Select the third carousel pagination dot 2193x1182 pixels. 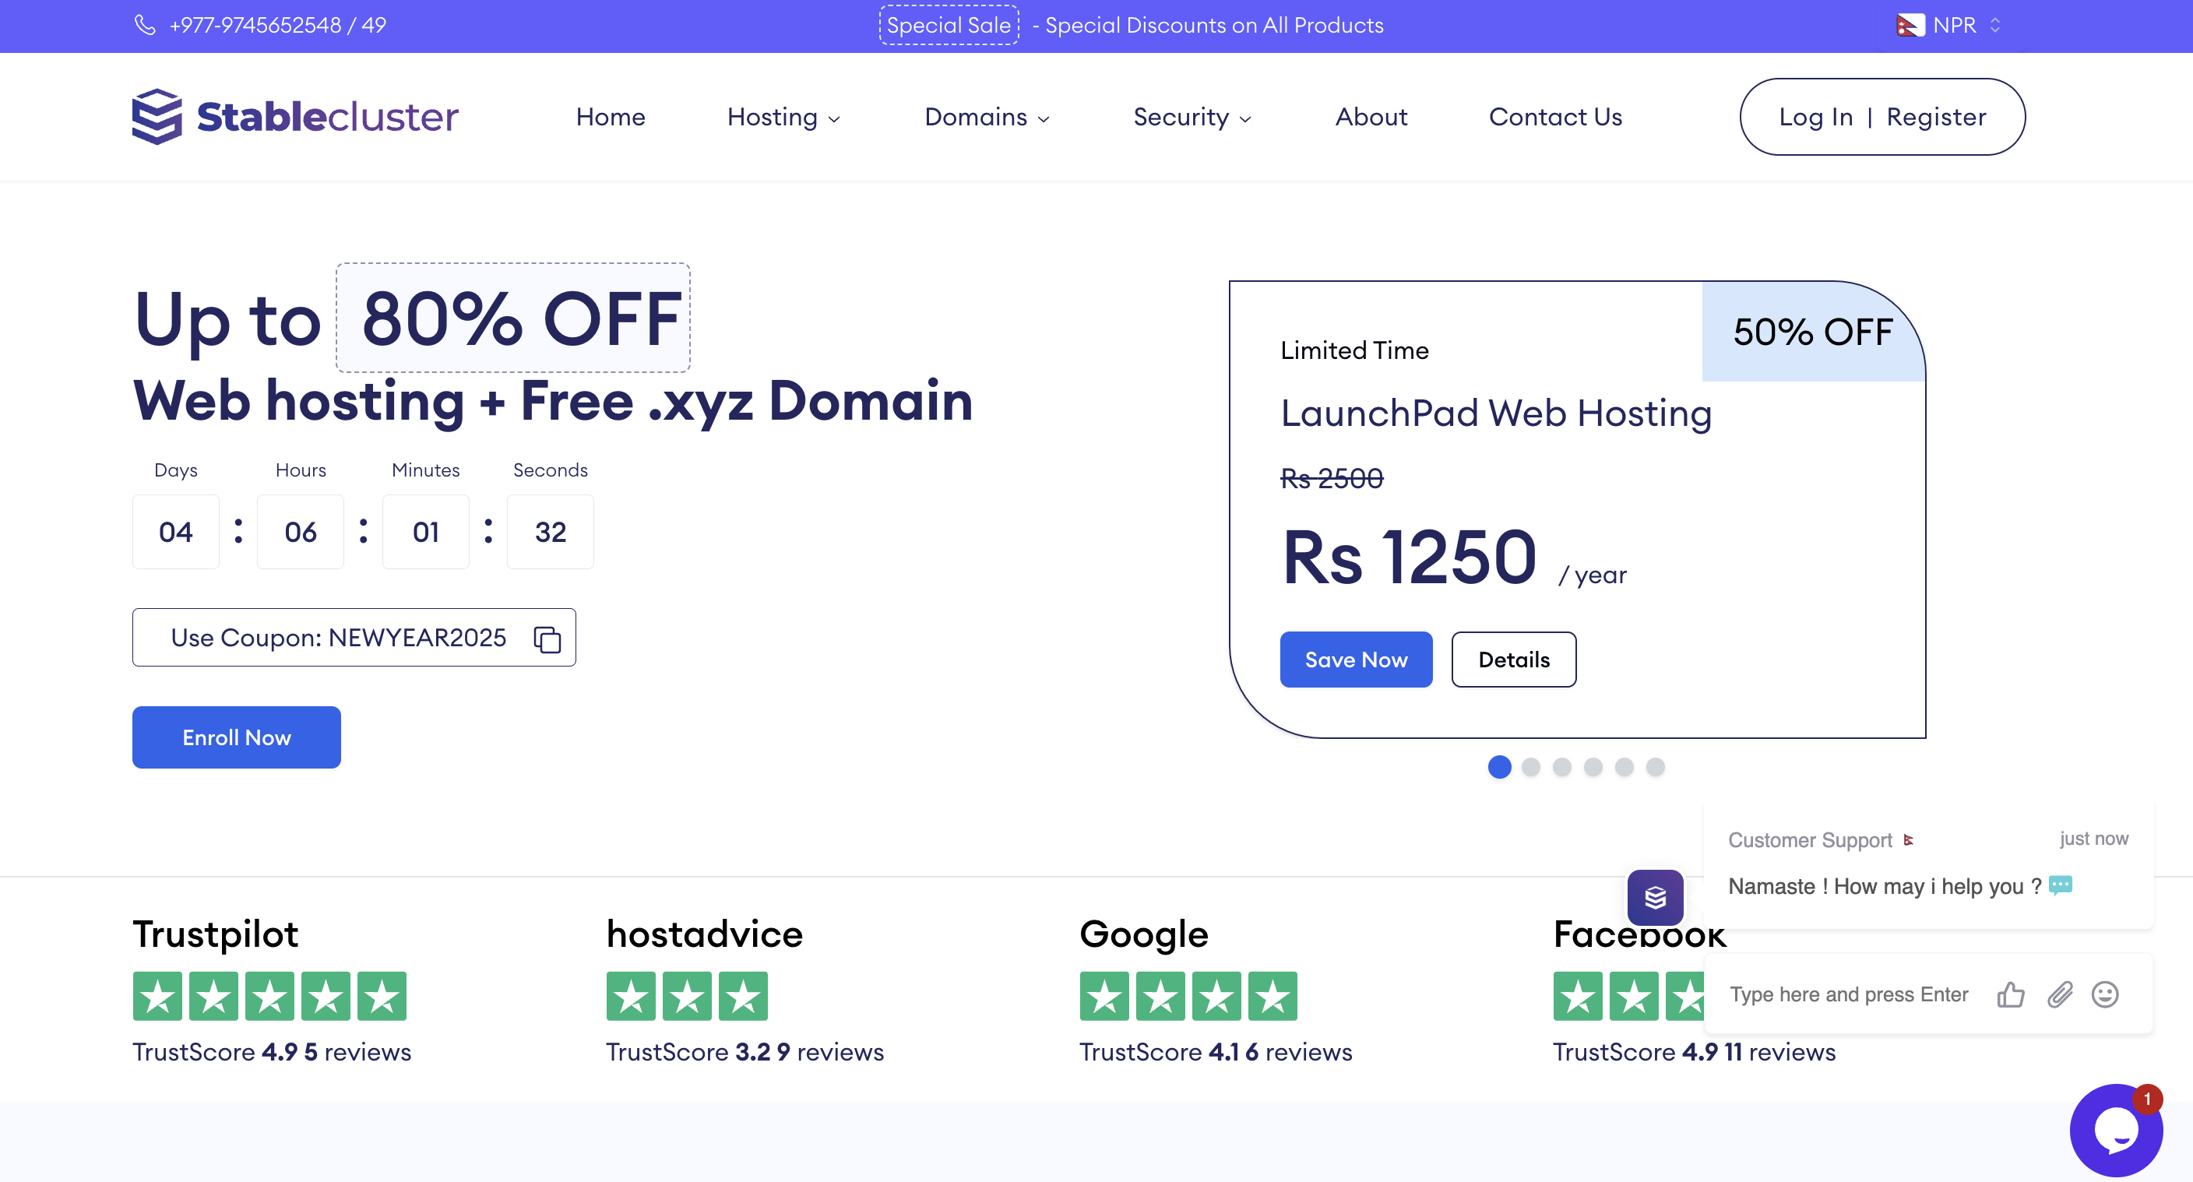[x=1562, y=767]
